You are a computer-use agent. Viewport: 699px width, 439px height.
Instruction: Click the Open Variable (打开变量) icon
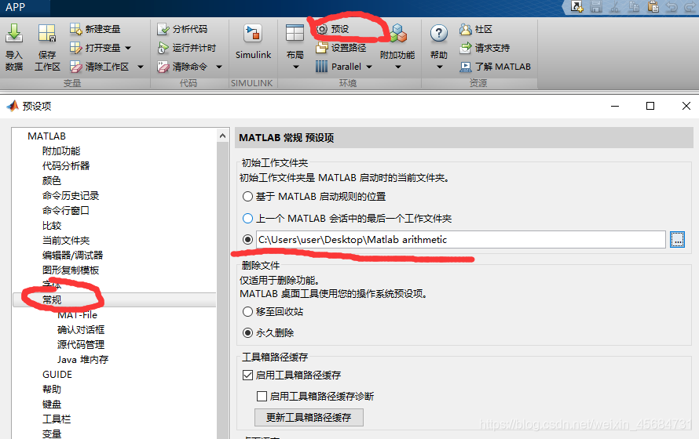(x=75, y=48)
